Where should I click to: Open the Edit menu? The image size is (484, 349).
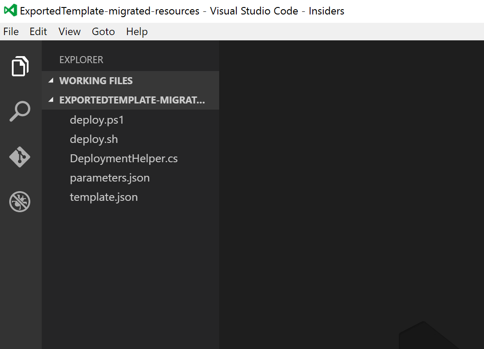38,32
